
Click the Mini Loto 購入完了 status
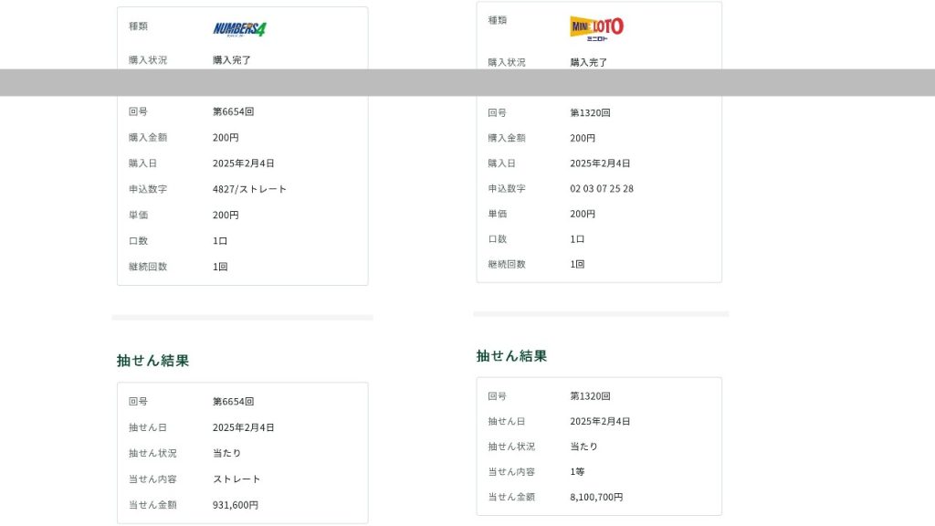[x=589, y=62]
